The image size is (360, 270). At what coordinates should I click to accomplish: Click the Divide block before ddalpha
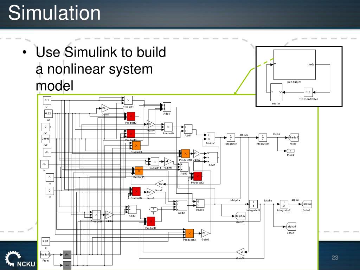(200, 204)
